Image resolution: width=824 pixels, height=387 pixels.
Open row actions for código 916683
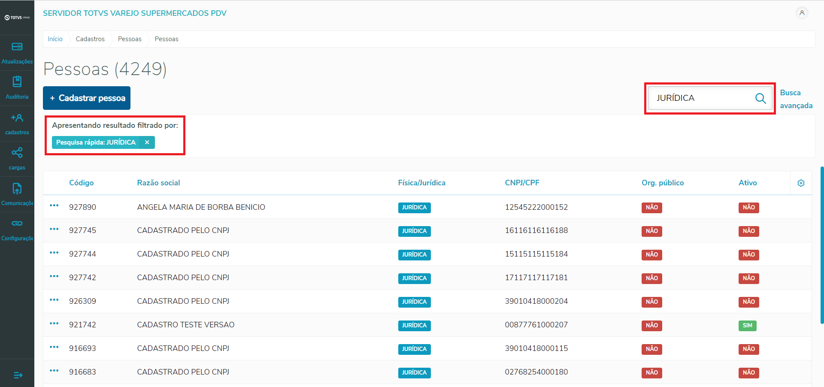pos(54,371)
